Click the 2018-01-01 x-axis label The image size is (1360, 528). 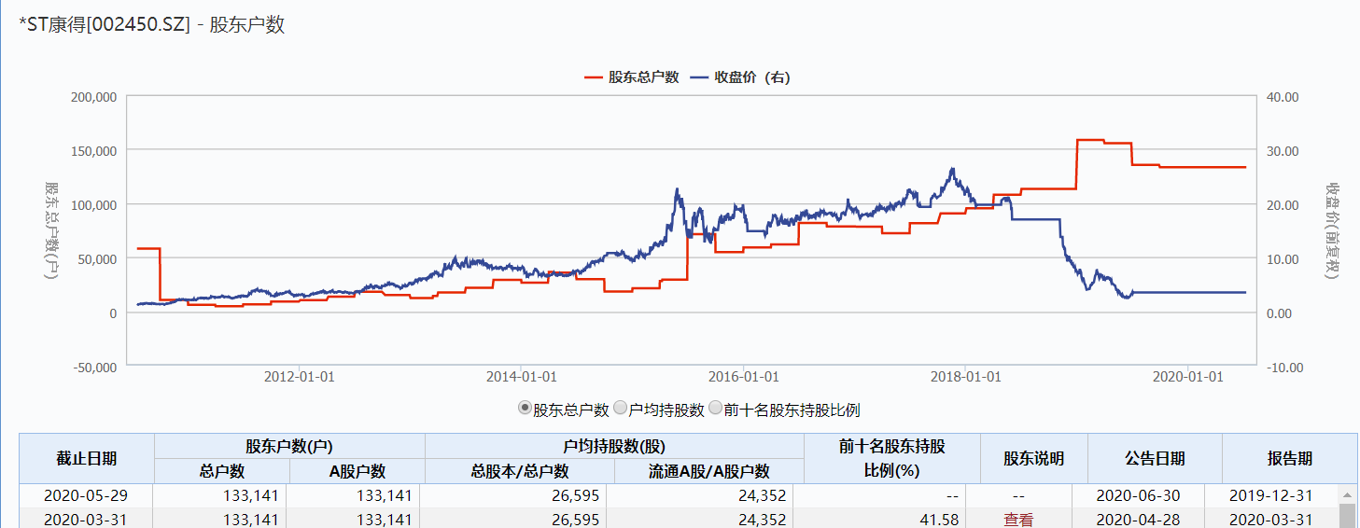(x=965, y=376)
